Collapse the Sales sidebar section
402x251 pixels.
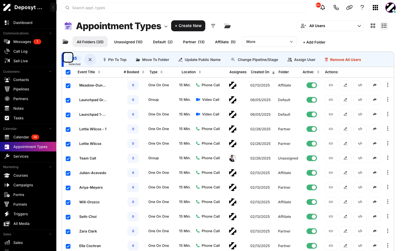click(x=50, y=234)
